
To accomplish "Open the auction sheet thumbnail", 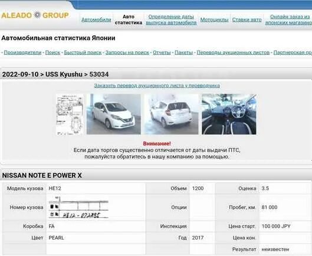I will coord(70,115).
